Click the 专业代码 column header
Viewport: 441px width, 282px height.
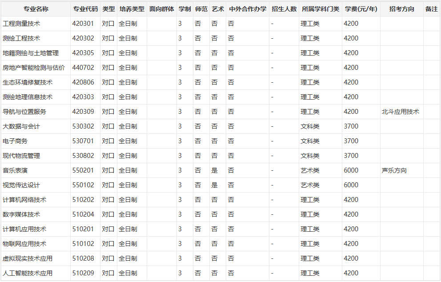(85, 9)
